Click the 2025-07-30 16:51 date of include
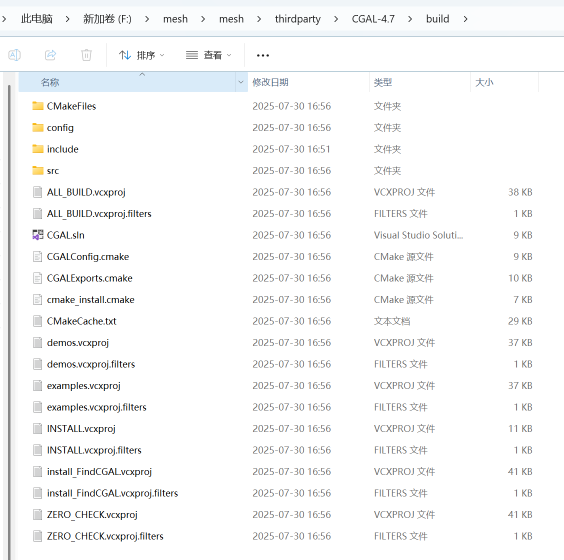 (x=291, y=149)
